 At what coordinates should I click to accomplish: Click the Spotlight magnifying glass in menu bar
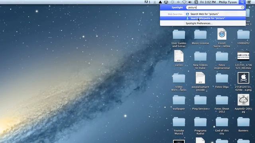242,2
